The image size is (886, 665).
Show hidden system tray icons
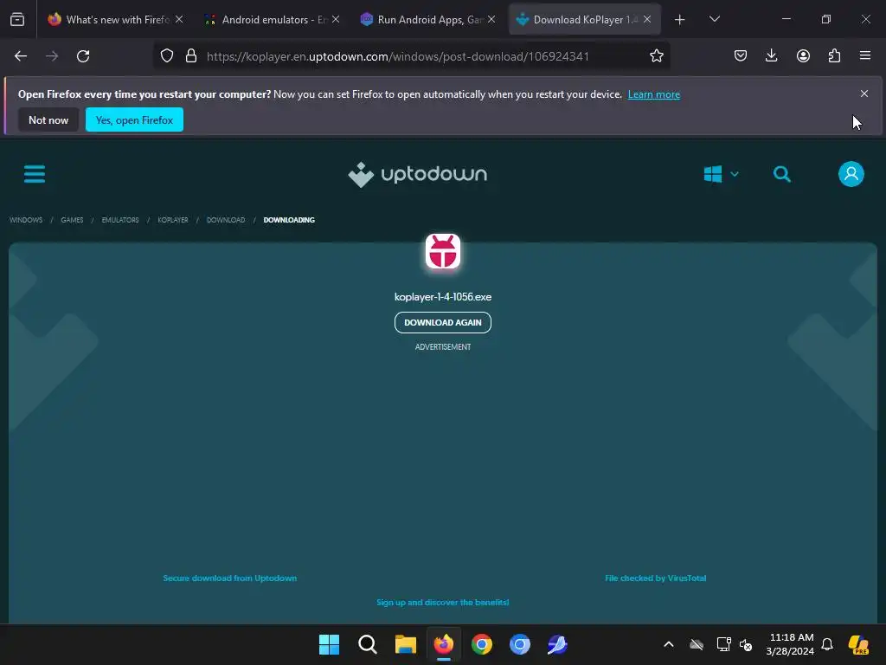669,644
